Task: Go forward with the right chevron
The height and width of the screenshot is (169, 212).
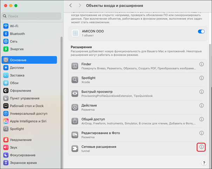Action: click(x=80, y=6)
